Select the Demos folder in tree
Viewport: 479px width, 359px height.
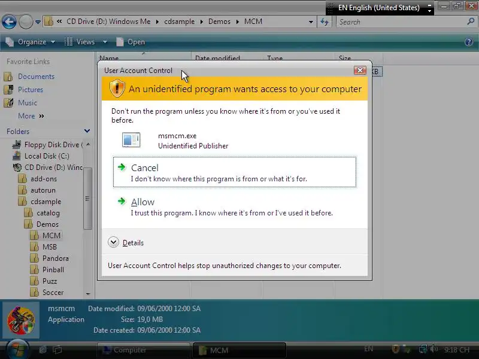point(47,224)
